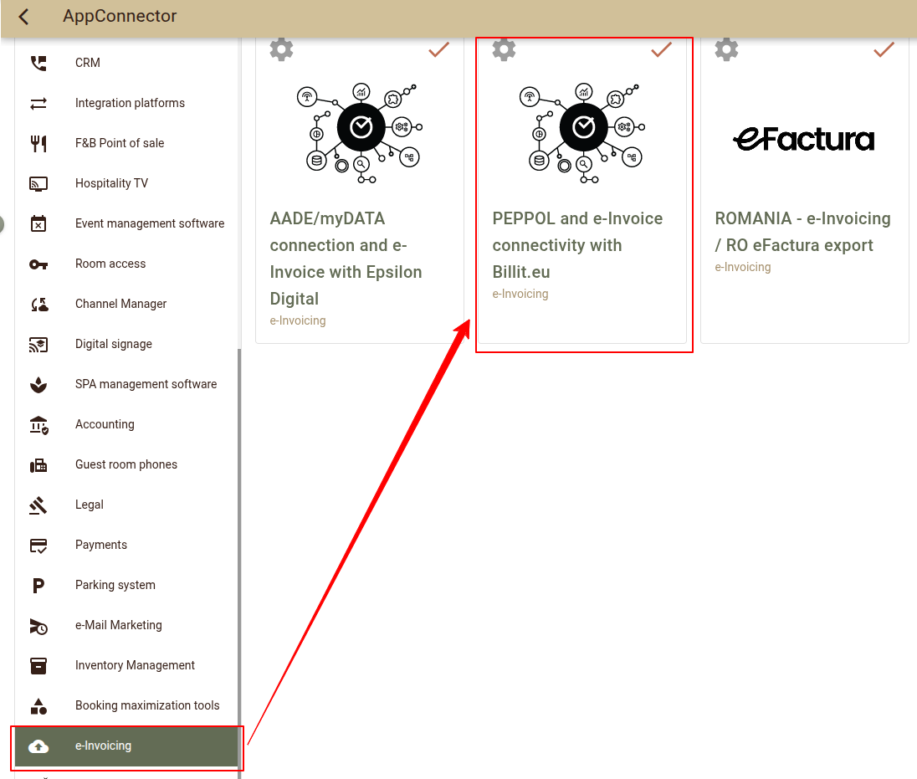This screenshot has width=917, height=779.
Task: Click the Channel Manager icon
Action: [x=39, y=304]
